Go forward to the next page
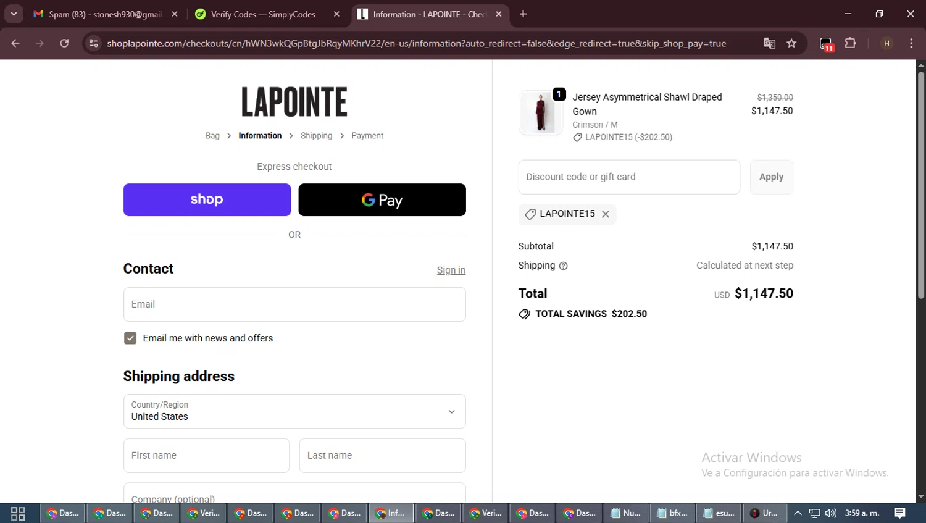Viewport: 926px width, 523px height. (40, 43)
